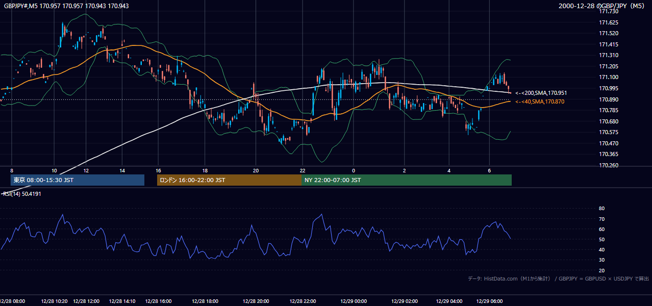This screenshot has height=306, width=652.
Task: Click the RSI 40 level label
Action: [x=601, y=249]
